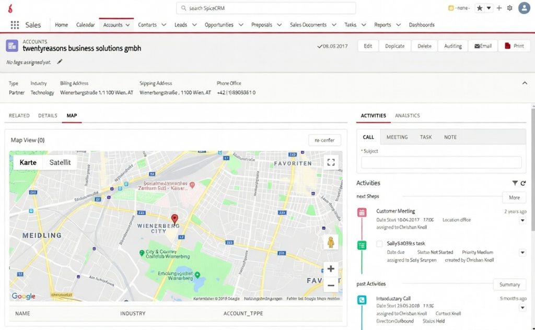Click the Subject input field

(x=441, y=162)
